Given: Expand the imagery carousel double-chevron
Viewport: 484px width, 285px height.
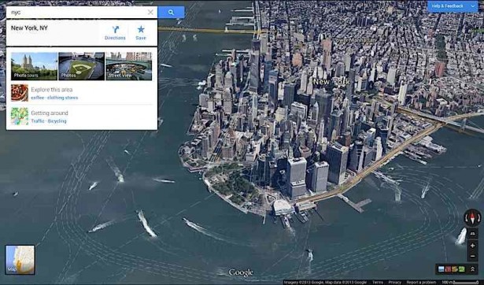Looking at the screenshot, I should tap(472, 269).
